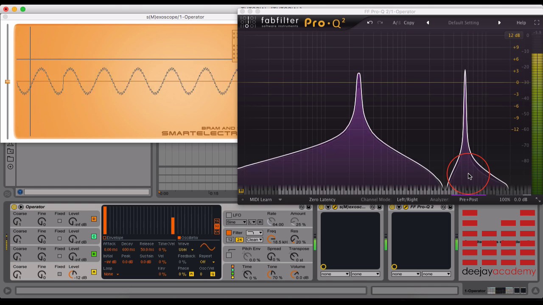
Task: Enable Fixed frequency for oscillator C
Action: pos(59,238)
